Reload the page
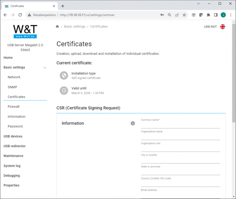The height and width of the screenshot is (199, 236). [x=20, y=15]
